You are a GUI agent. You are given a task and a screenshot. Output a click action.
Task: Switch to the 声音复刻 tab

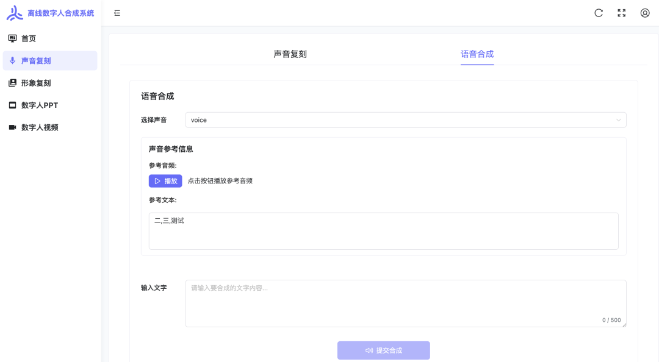coord(291,54)
